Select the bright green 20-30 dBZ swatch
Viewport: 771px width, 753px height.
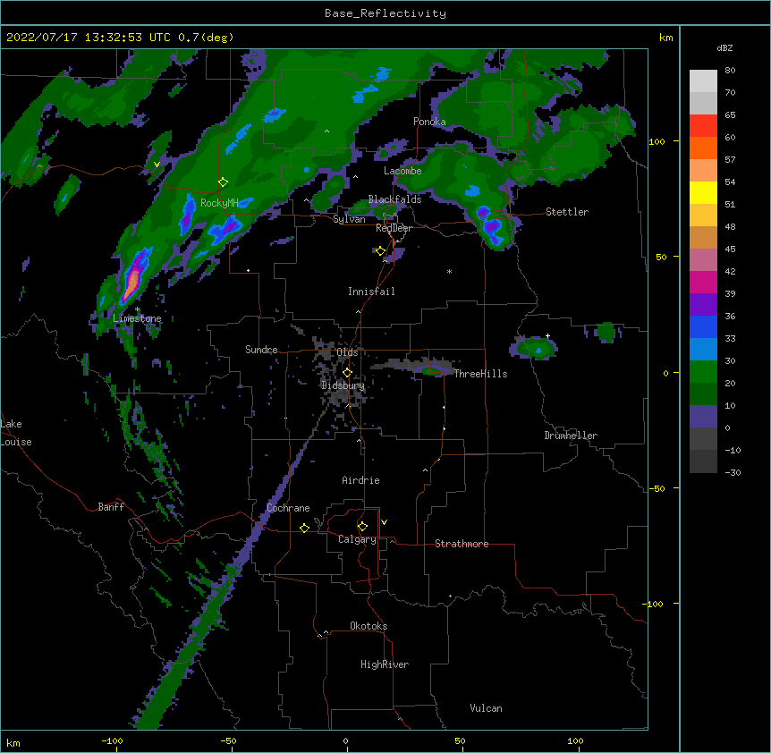[x=703, y=372]
